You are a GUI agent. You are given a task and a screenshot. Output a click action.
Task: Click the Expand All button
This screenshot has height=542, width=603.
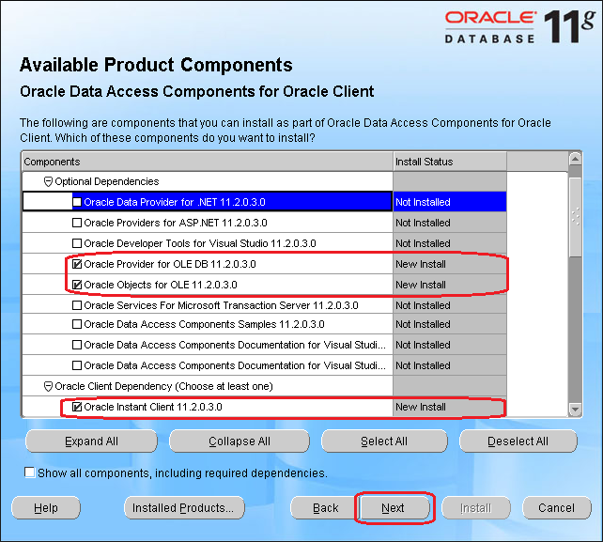point(91,441)
